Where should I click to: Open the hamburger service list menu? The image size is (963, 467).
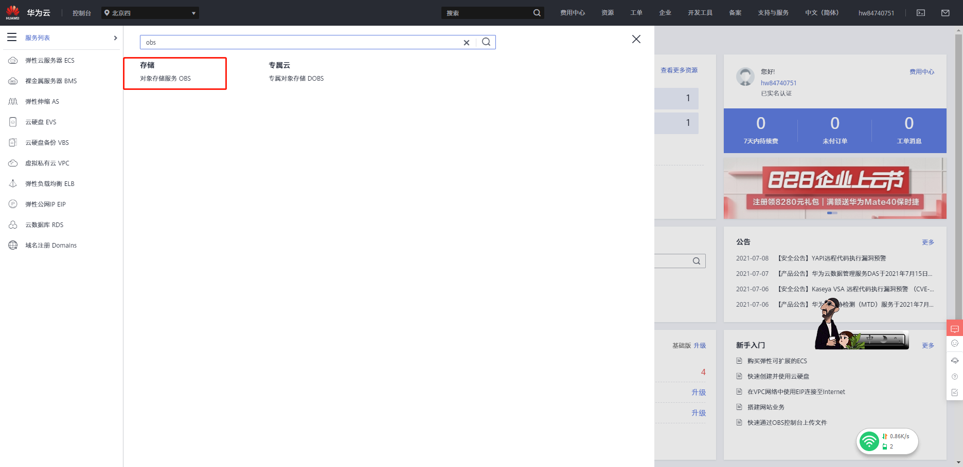pyautogui.click(x=12, y=38)
